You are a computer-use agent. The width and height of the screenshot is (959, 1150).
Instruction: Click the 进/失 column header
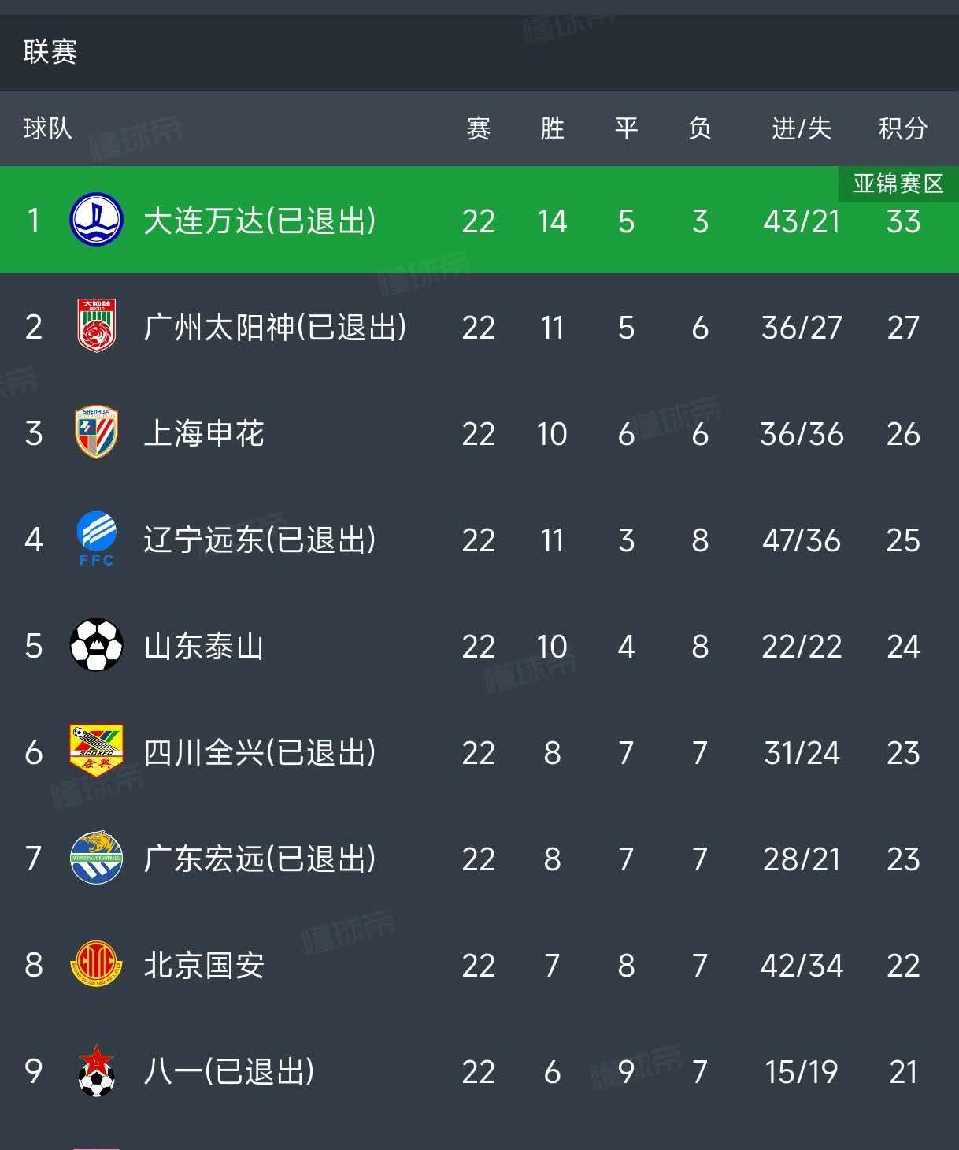coord(801,128)
